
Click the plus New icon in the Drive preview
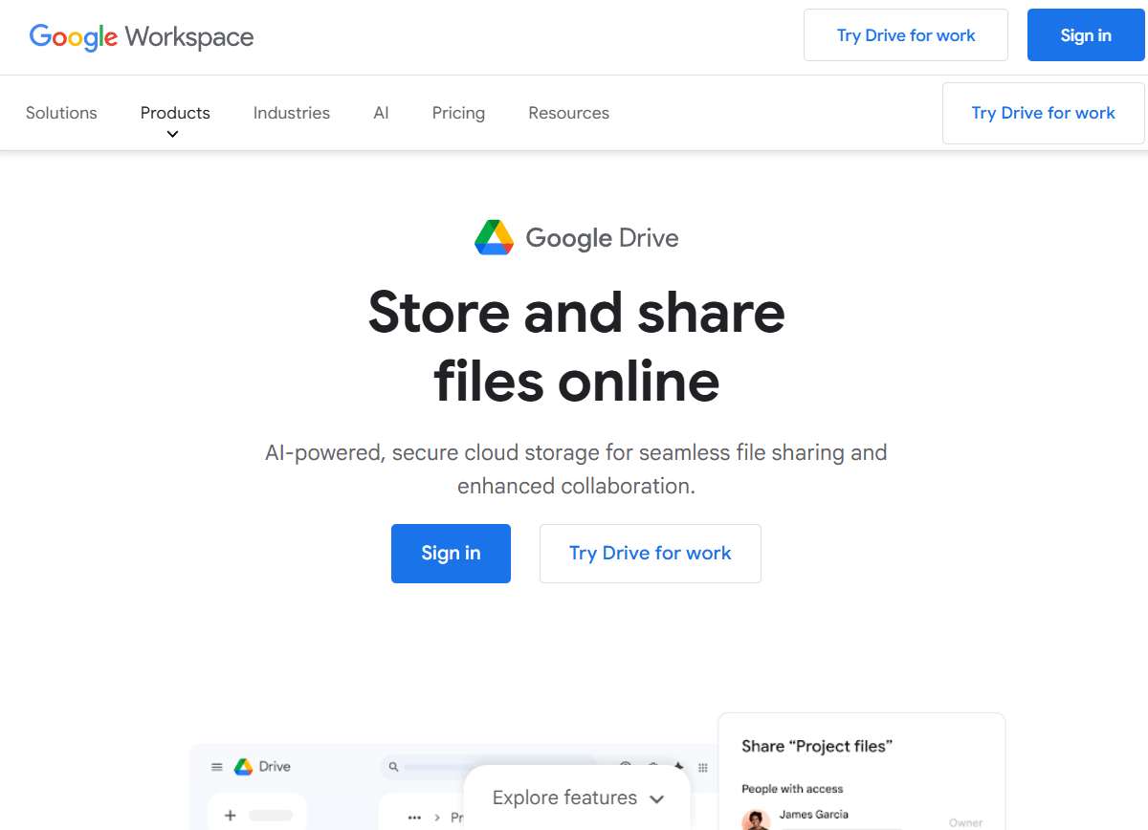click(230, 816)
